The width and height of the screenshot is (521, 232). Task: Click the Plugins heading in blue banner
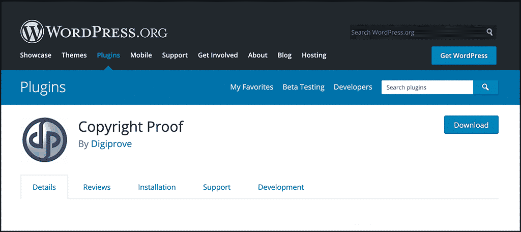click(x=43, y=87)
